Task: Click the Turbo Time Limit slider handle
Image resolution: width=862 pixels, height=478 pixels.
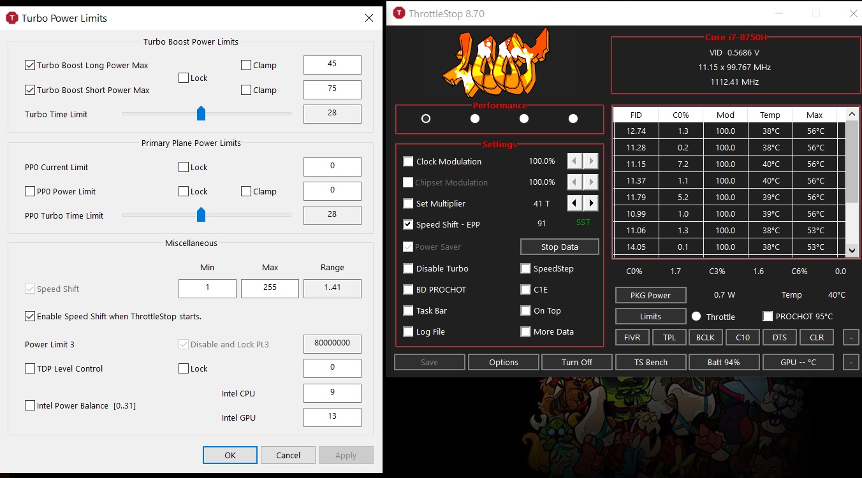Action: pyautogui.click(x=201, y=113)
